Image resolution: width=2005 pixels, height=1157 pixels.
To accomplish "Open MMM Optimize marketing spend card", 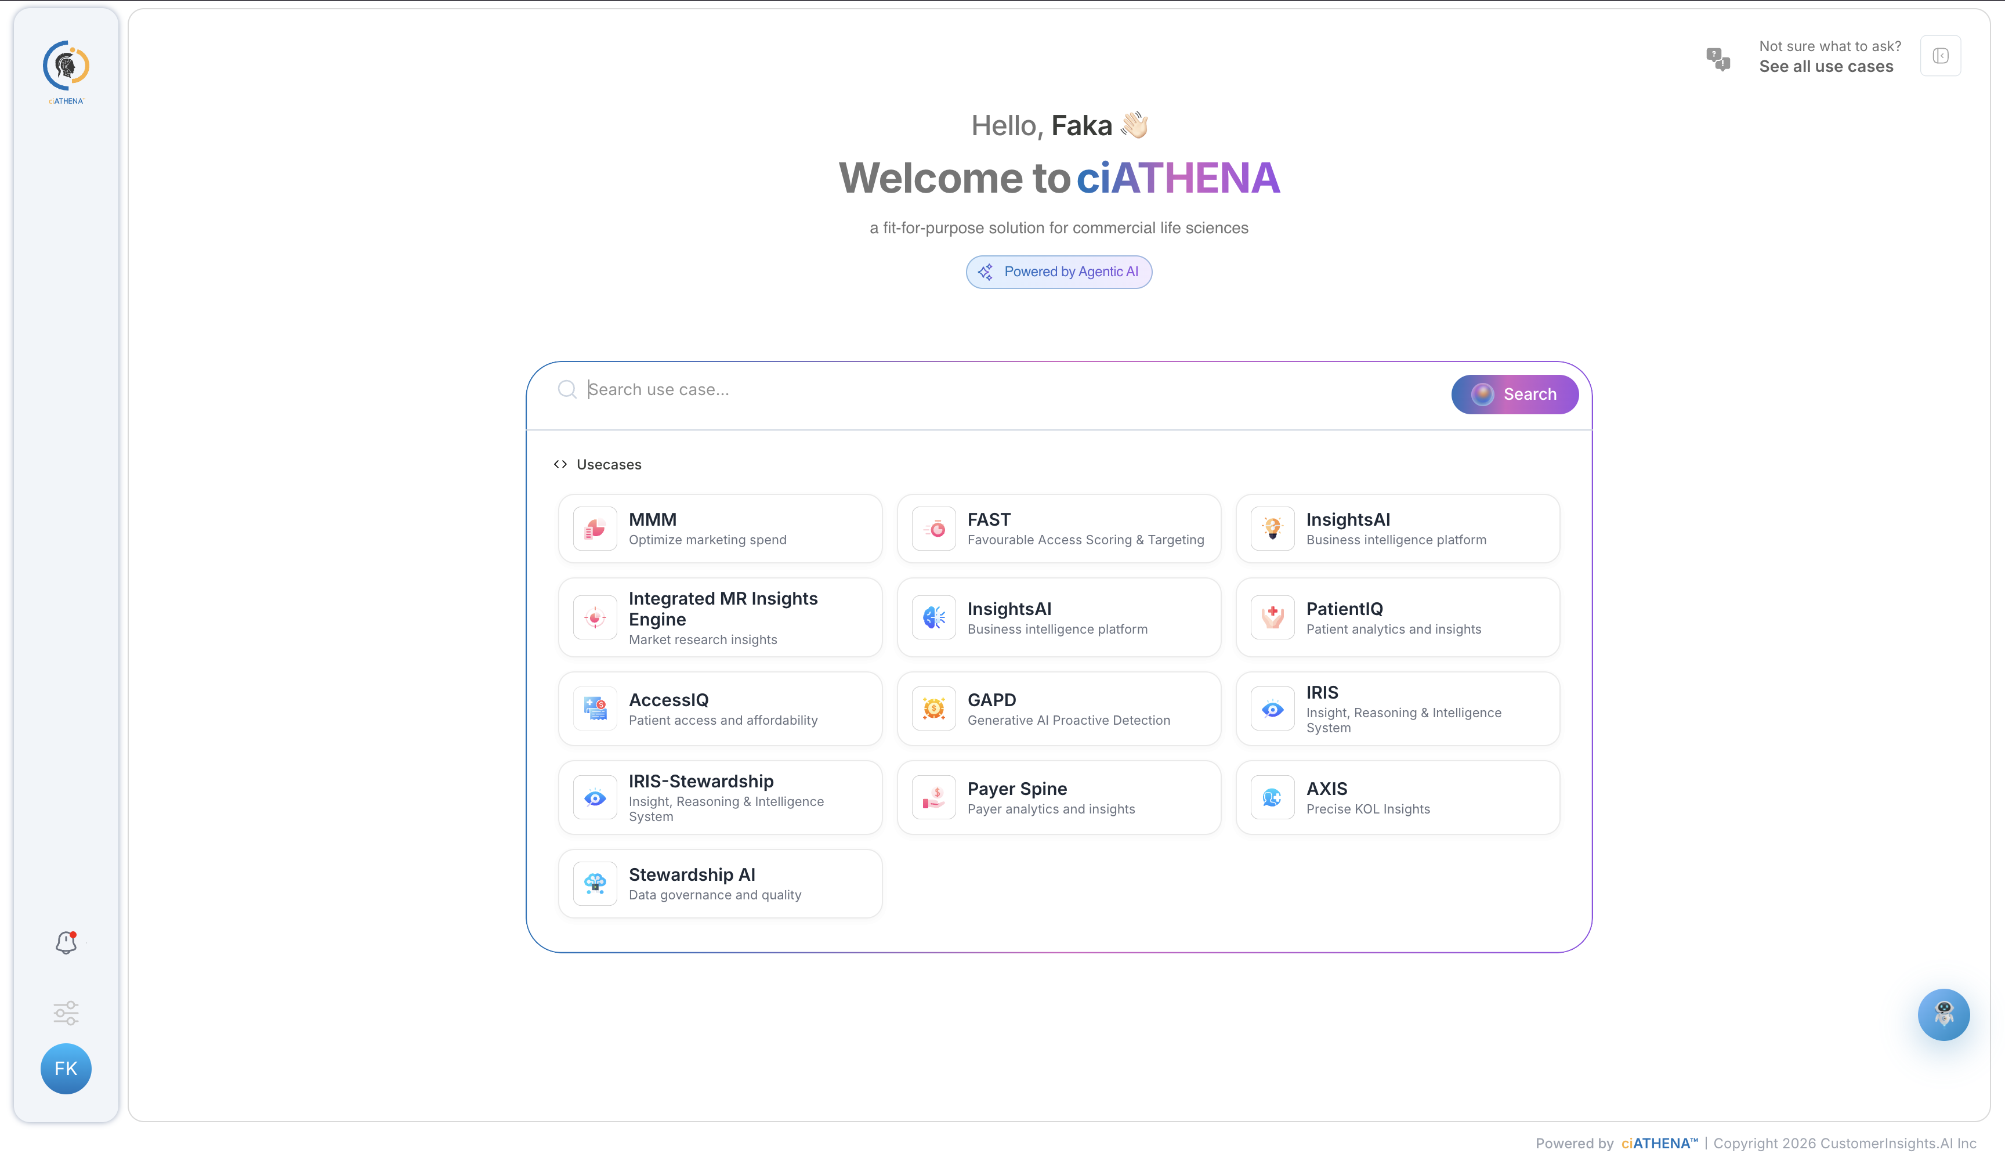I will [720, 529].
